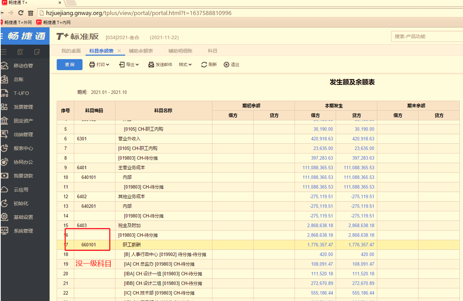Click the [IA] CH.总监办 entry
463x301 pixels.
tap(159, 264)
